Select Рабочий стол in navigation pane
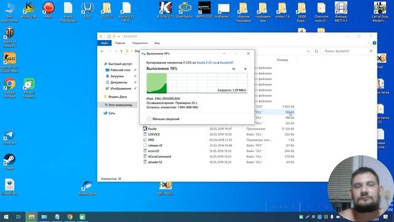394x222 pixels. coord(119,70)
